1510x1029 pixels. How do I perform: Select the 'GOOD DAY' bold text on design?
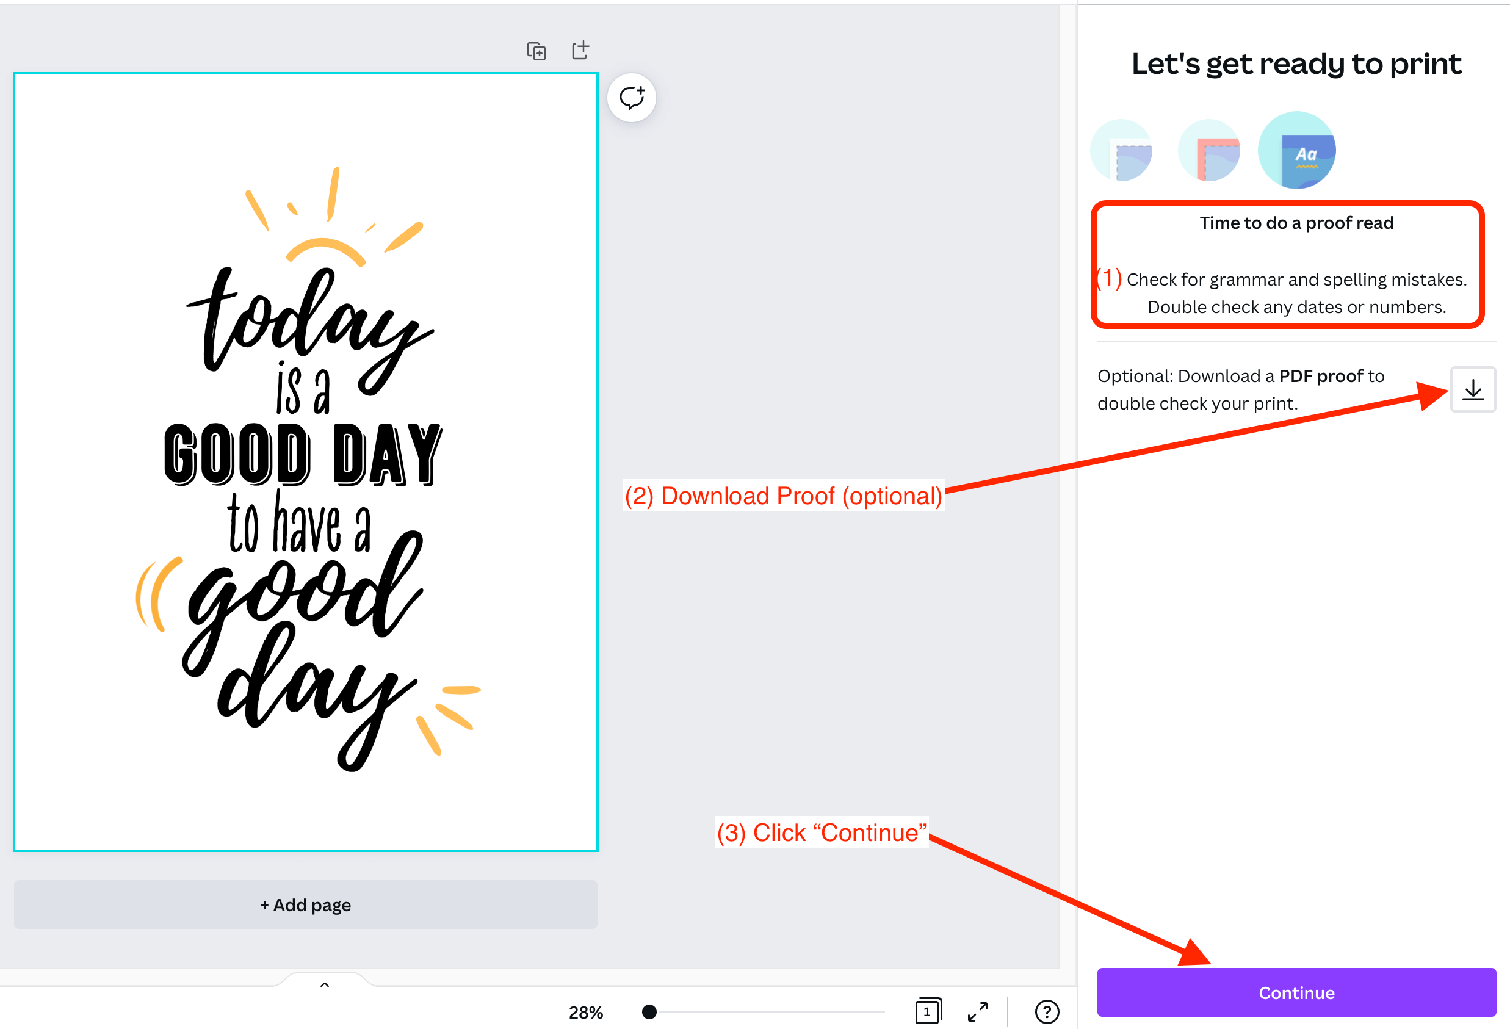point(303,455)
